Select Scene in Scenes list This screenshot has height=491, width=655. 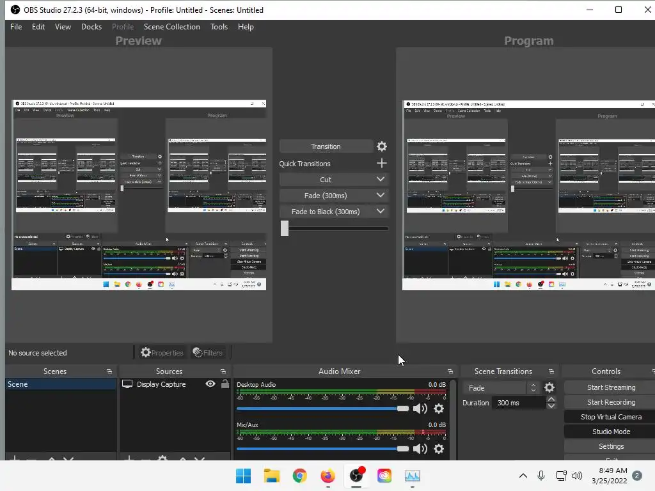(x=61, y=384)
